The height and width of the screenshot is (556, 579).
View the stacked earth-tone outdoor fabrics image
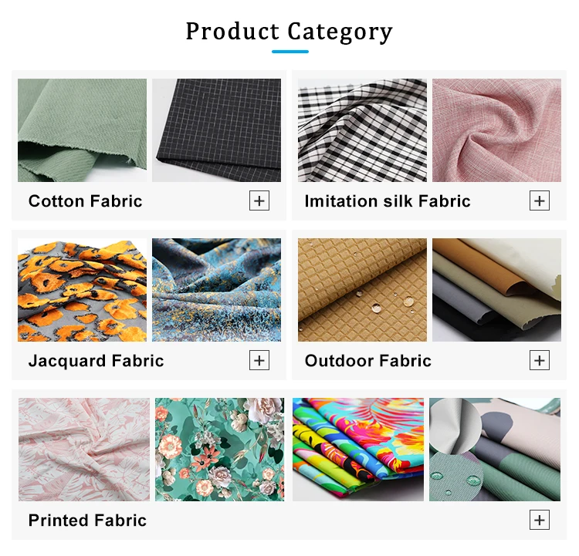(496, 290)
